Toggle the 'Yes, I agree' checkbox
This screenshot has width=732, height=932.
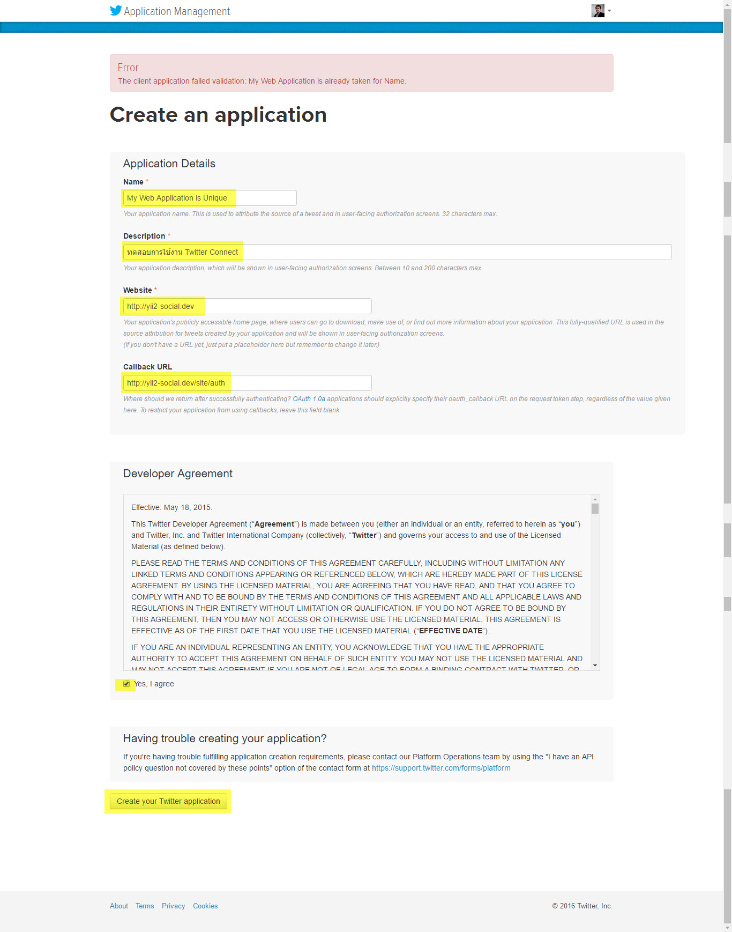pos(126,684)
